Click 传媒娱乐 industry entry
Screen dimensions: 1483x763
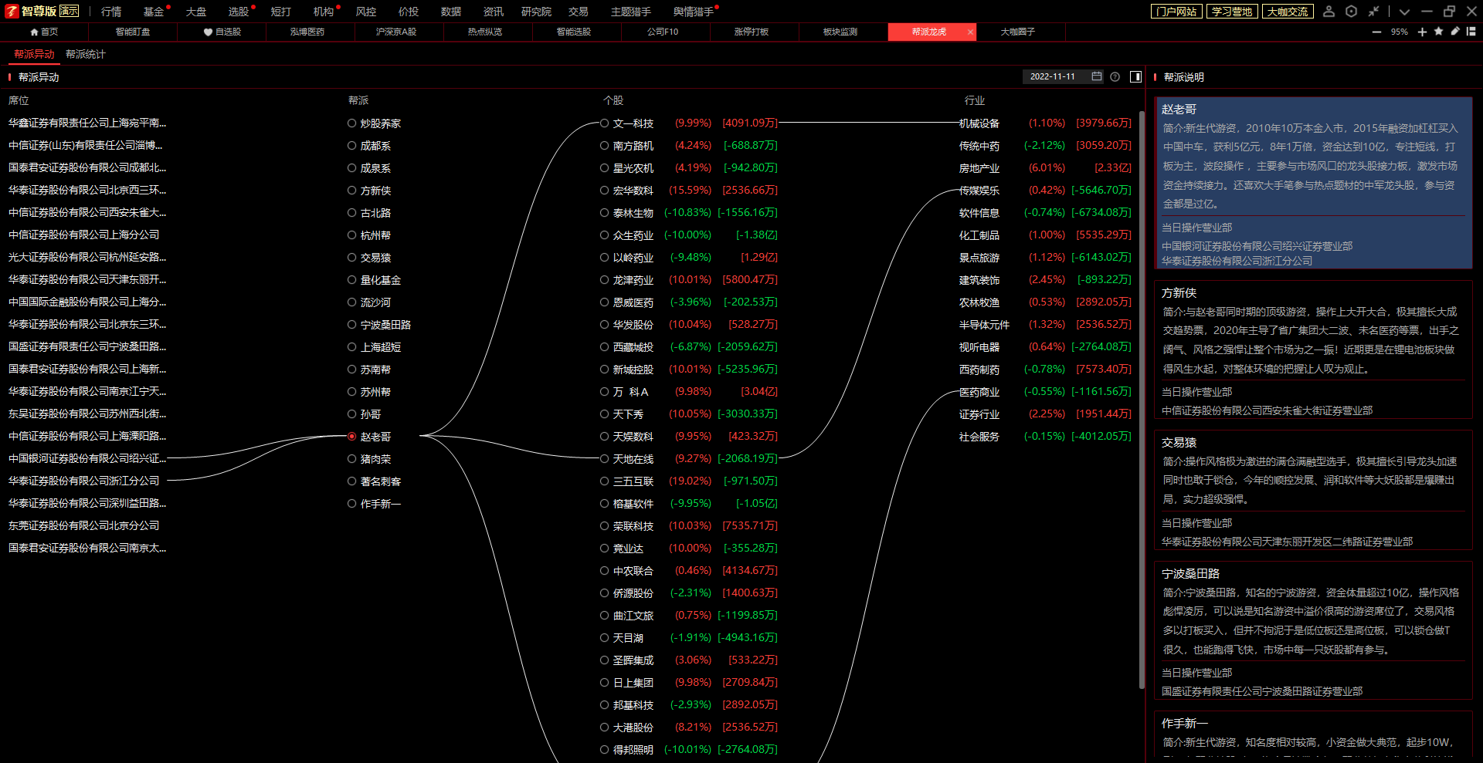point(979,191)
